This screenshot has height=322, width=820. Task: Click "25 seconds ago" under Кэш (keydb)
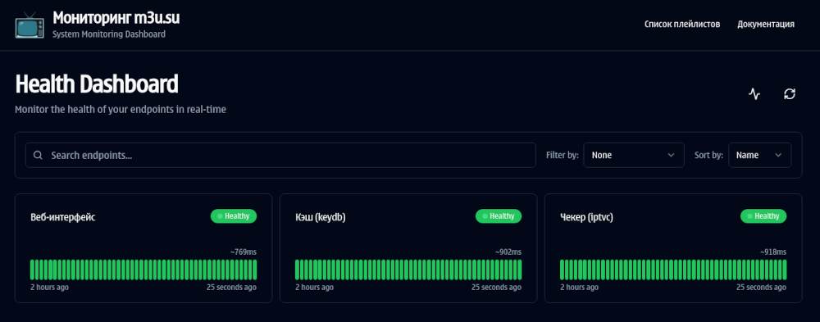click(x=496, y=288)
